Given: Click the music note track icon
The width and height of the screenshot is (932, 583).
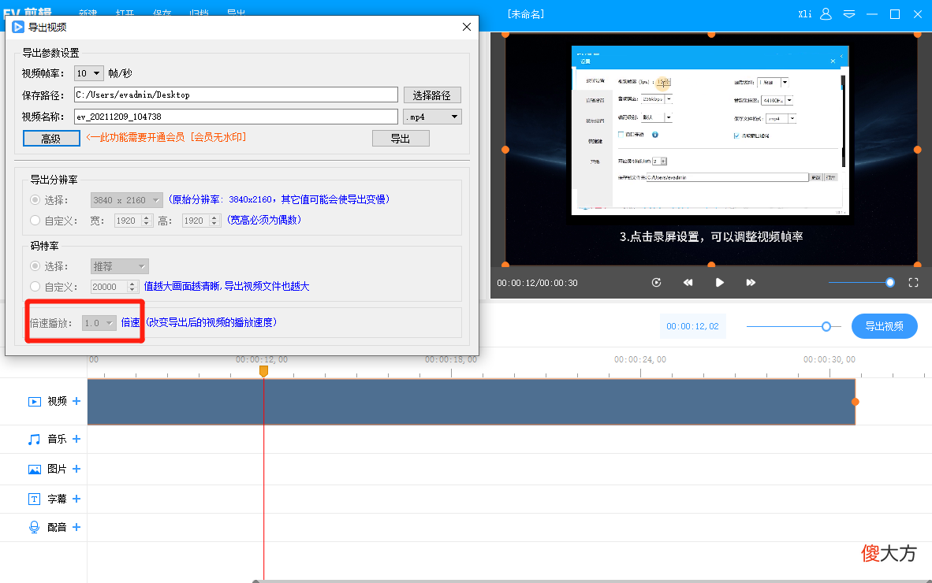Looking at the screenshot, I should pos(35,440).
